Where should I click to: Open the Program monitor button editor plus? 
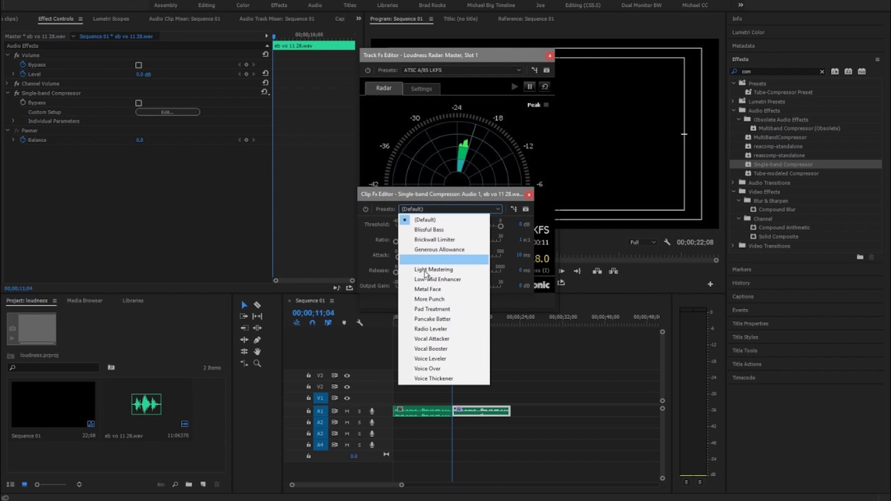710,284
